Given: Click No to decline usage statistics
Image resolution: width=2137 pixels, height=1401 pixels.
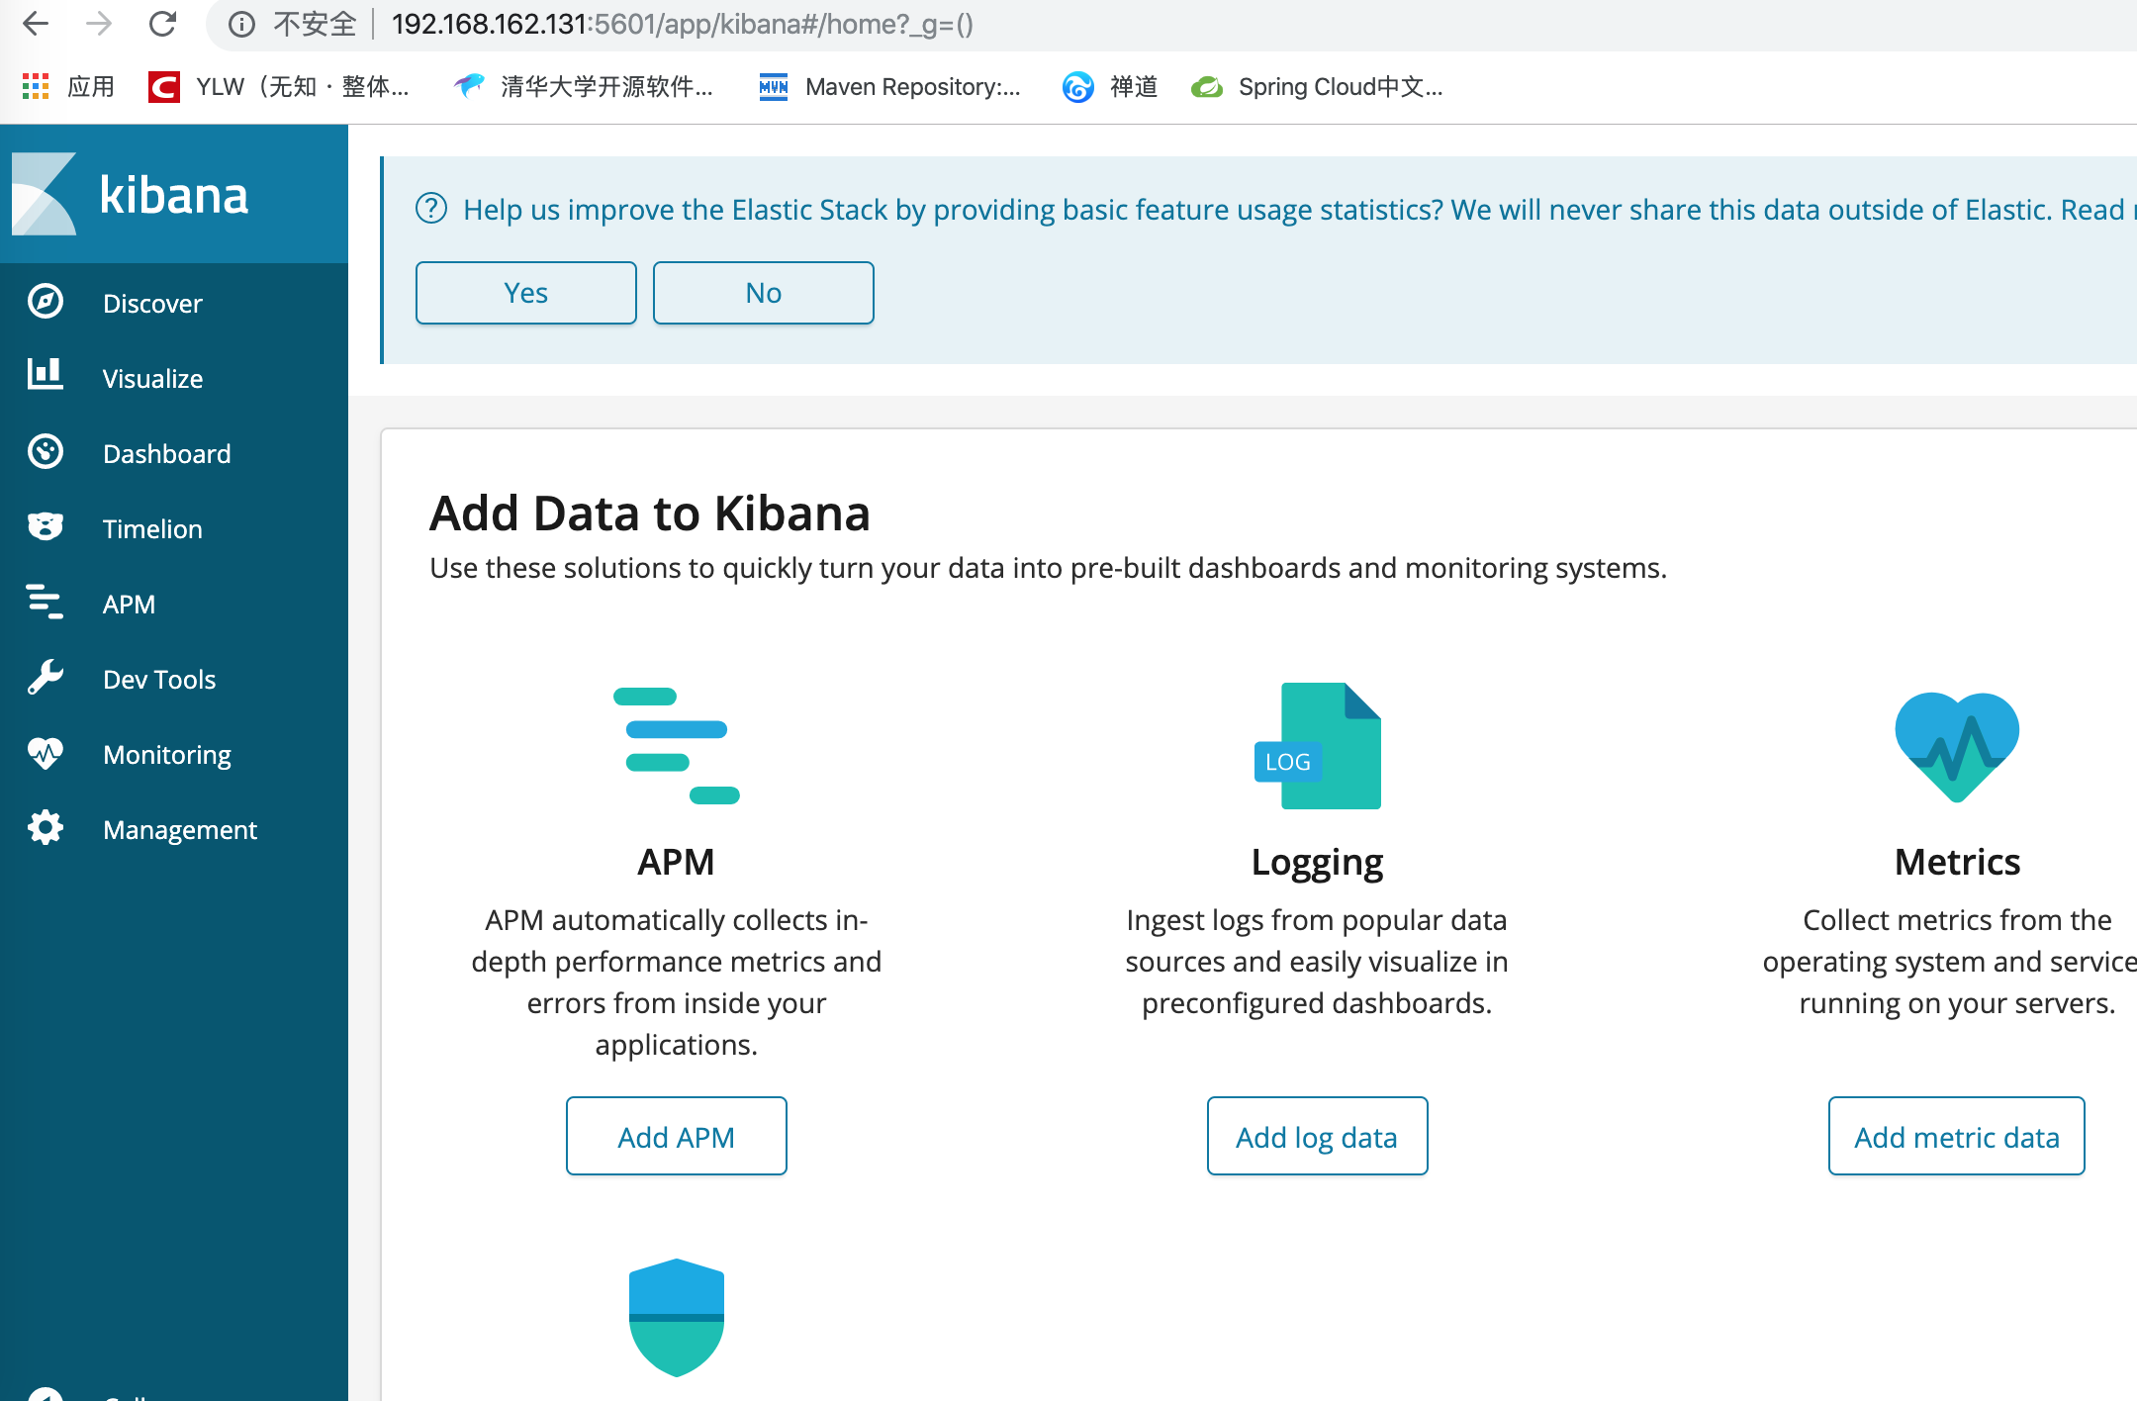Looking at the screenshot, I should click(764, 293).
